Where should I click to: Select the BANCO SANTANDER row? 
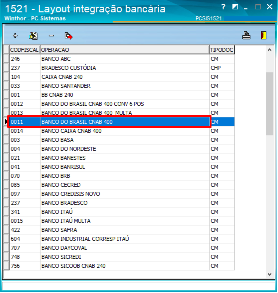tap(122, 86)
